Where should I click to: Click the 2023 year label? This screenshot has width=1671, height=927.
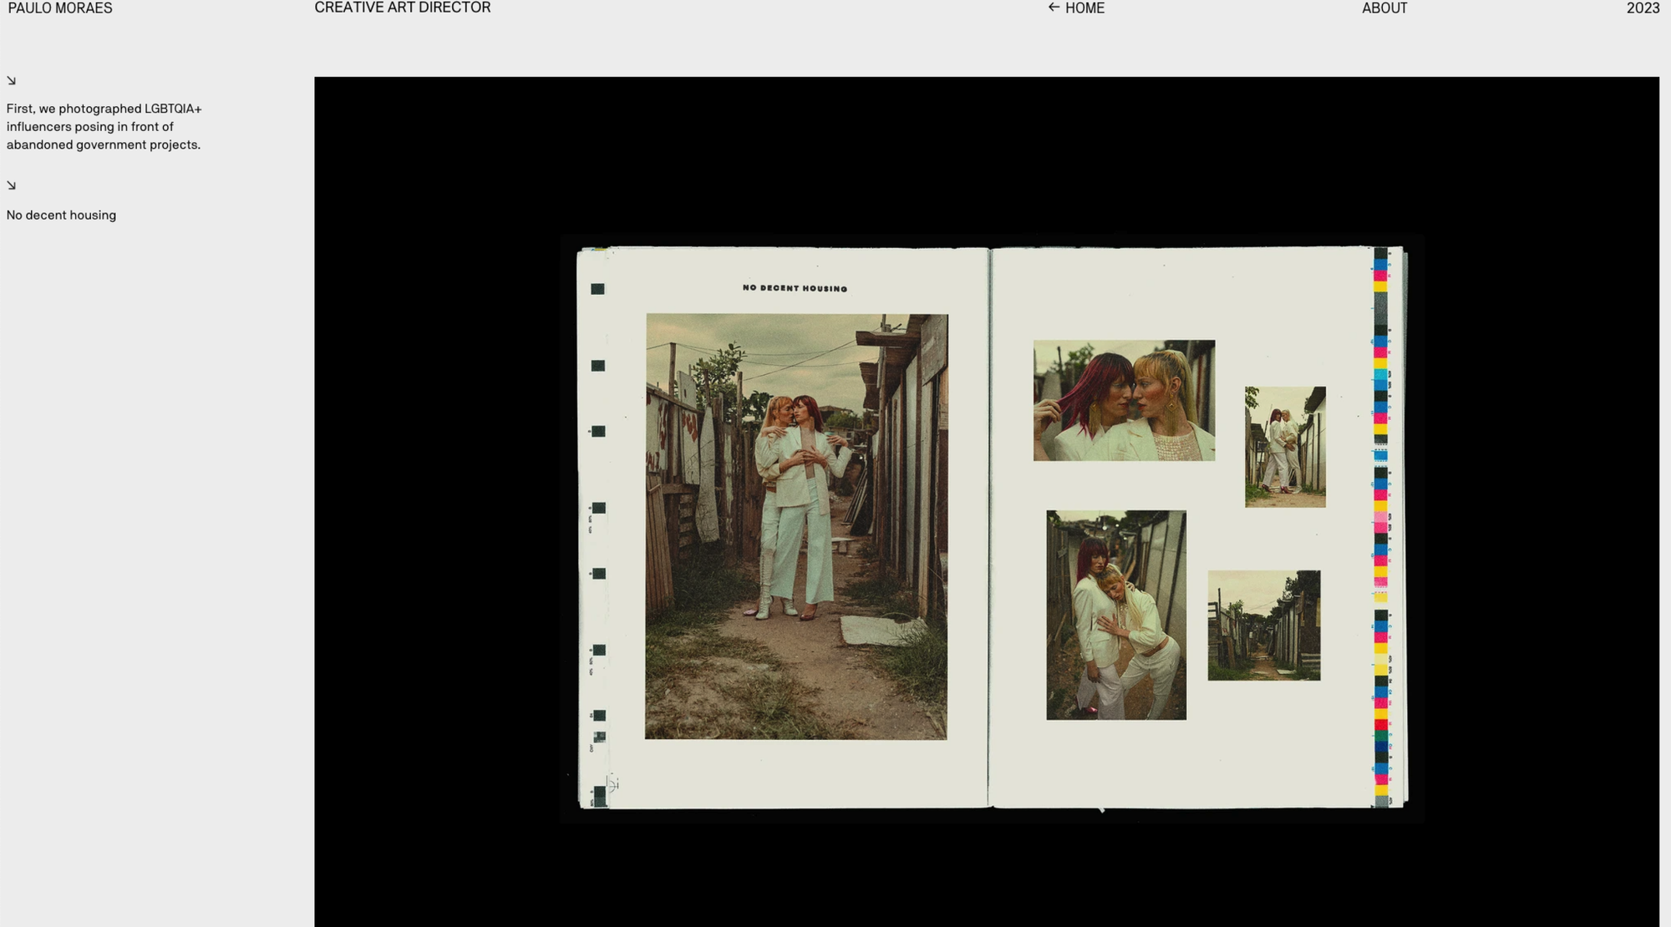click(x=1642, y=8)
